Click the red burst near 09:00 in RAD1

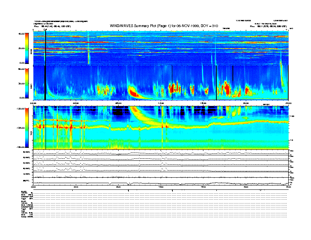point(134,93)
